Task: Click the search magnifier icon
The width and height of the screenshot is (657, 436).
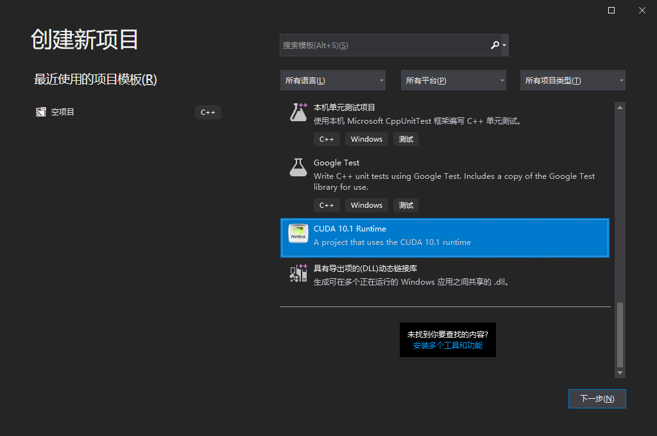Action: point(495,45)
